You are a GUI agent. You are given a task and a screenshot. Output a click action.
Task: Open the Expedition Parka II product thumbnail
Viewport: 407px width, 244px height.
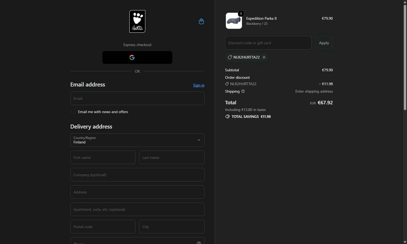click(234, 21)
